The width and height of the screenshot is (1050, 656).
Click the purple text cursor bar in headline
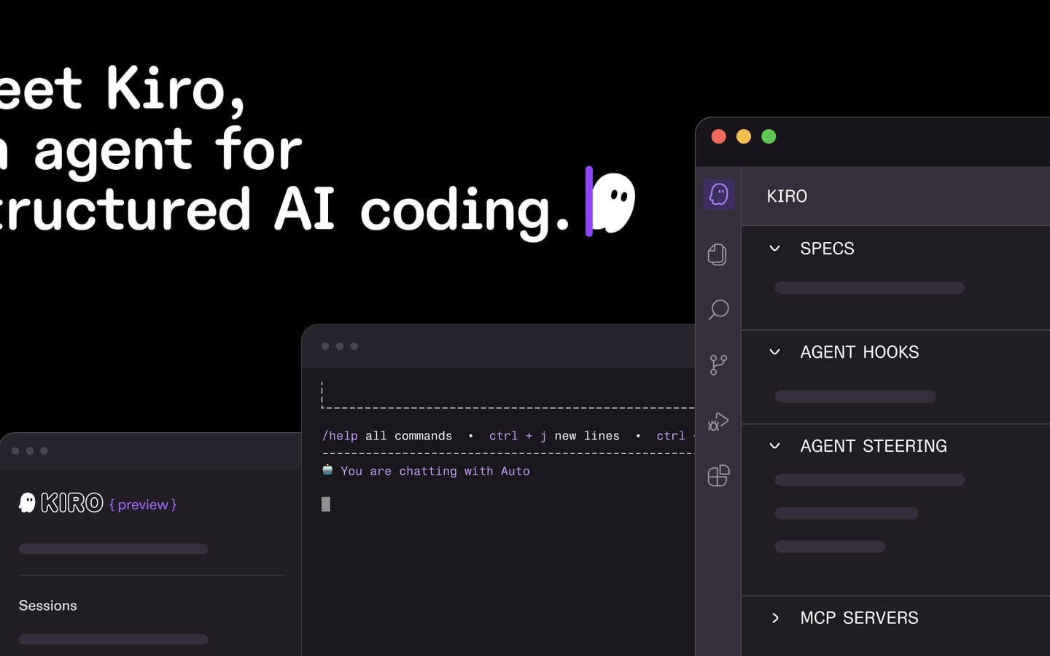588,201
